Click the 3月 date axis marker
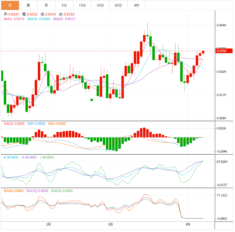The height and width of the screenshot is (232, 235). [111, 224]
